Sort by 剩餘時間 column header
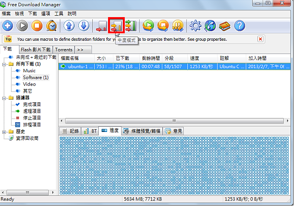The image size is (294, 206). point(151,58)
